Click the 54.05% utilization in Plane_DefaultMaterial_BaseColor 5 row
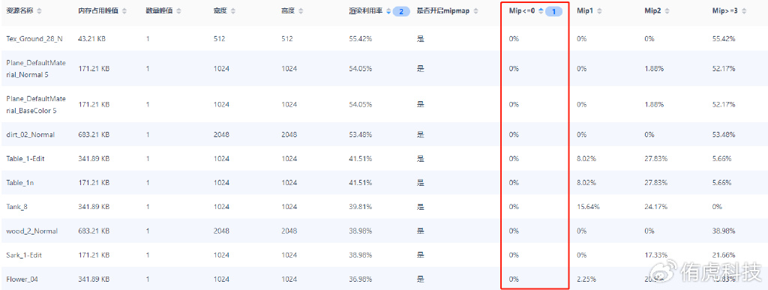768x290 pixels. (361, 105)
